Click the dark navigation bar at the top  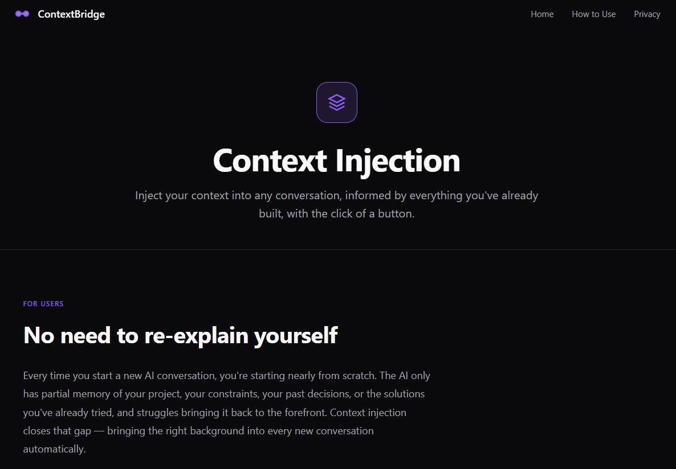click(x=338, y=14)
